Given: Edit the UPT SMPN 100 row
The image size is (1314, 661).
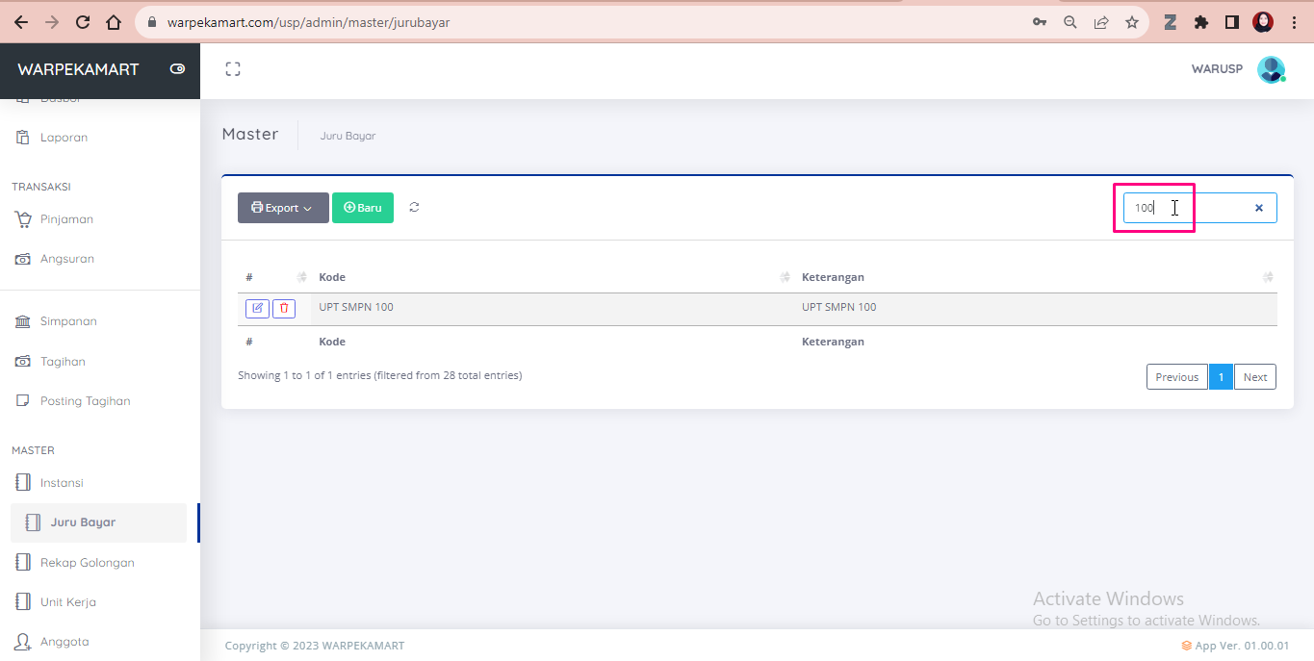Looking at the screenshot, I should coord(257,308).
